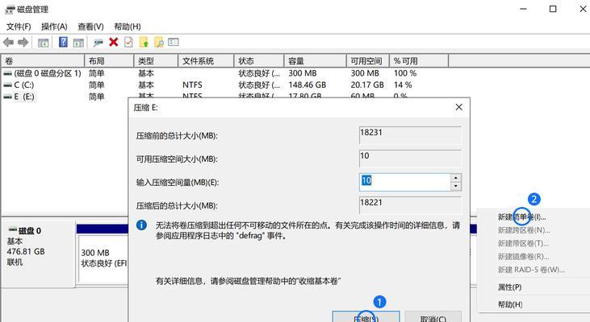Click the 20.17 GB free space cell
Image resolution: width=590 pixels, height=322 pixels.
pos(367,85)
